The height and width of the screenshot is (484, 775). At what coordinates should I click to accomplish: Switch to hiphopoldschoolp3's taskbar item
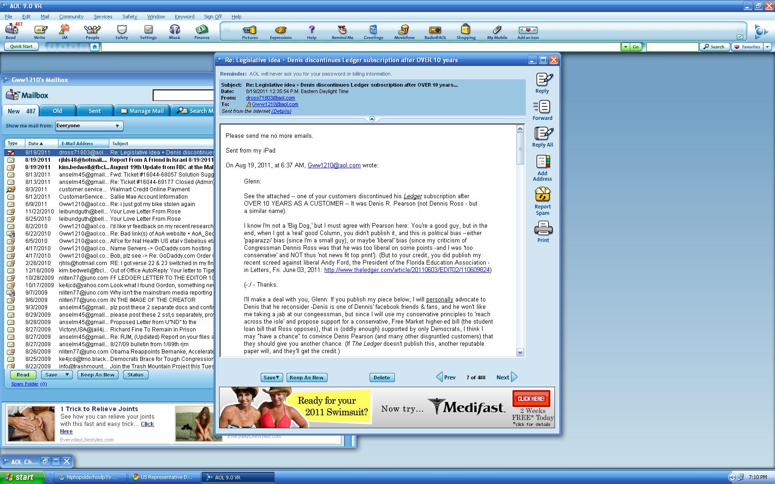(90, 477)
